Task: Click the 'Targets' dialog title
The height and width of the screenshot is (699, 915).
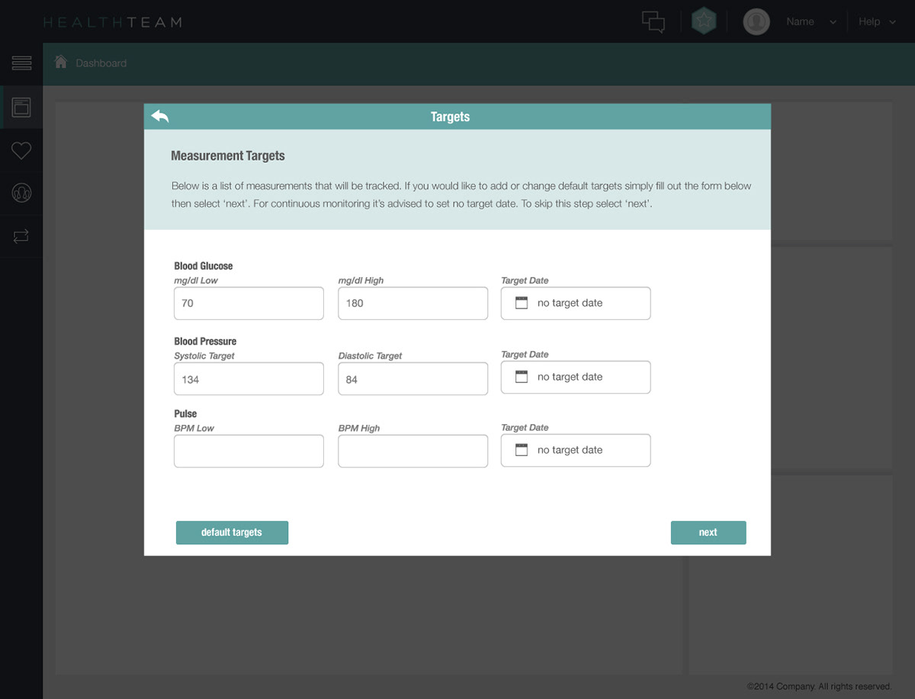Action: [450, 116]
